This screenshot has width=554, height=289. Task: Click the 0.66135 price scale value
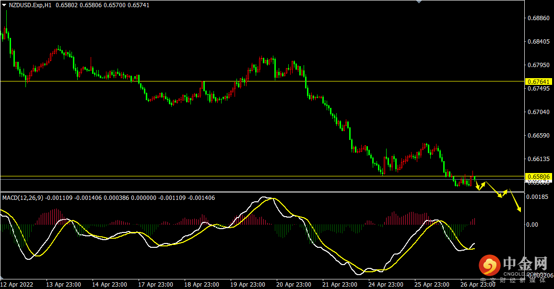click(x=538, y=159)
